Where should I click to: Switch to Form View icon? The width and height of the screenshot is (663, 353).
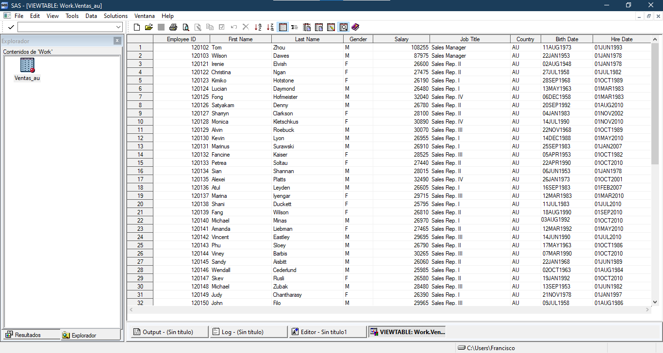click(295, 27)
